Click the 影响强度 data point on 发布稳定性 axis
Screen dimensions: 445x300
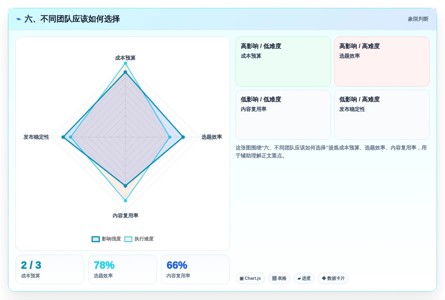63,137
